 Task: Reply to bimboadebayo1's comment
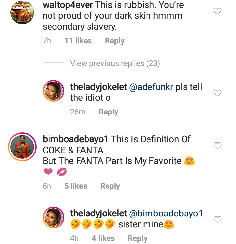tap(110, 186)
